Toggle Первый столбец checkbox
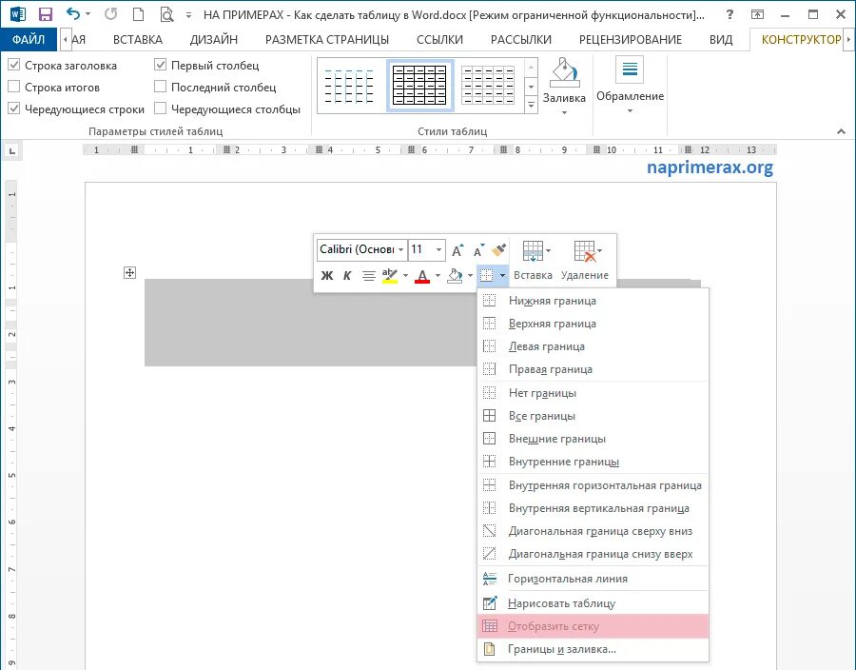 coord(160,65)
